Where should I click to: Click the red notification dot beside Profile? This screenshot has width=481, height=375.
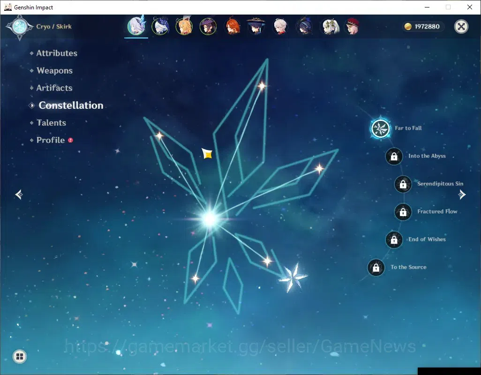tap(70, 140)
